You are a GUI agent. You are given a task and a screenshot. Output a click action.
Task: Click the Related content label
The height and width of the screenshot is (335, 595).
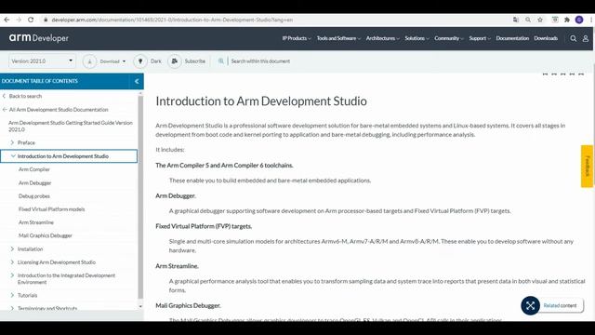pos(560,305)
